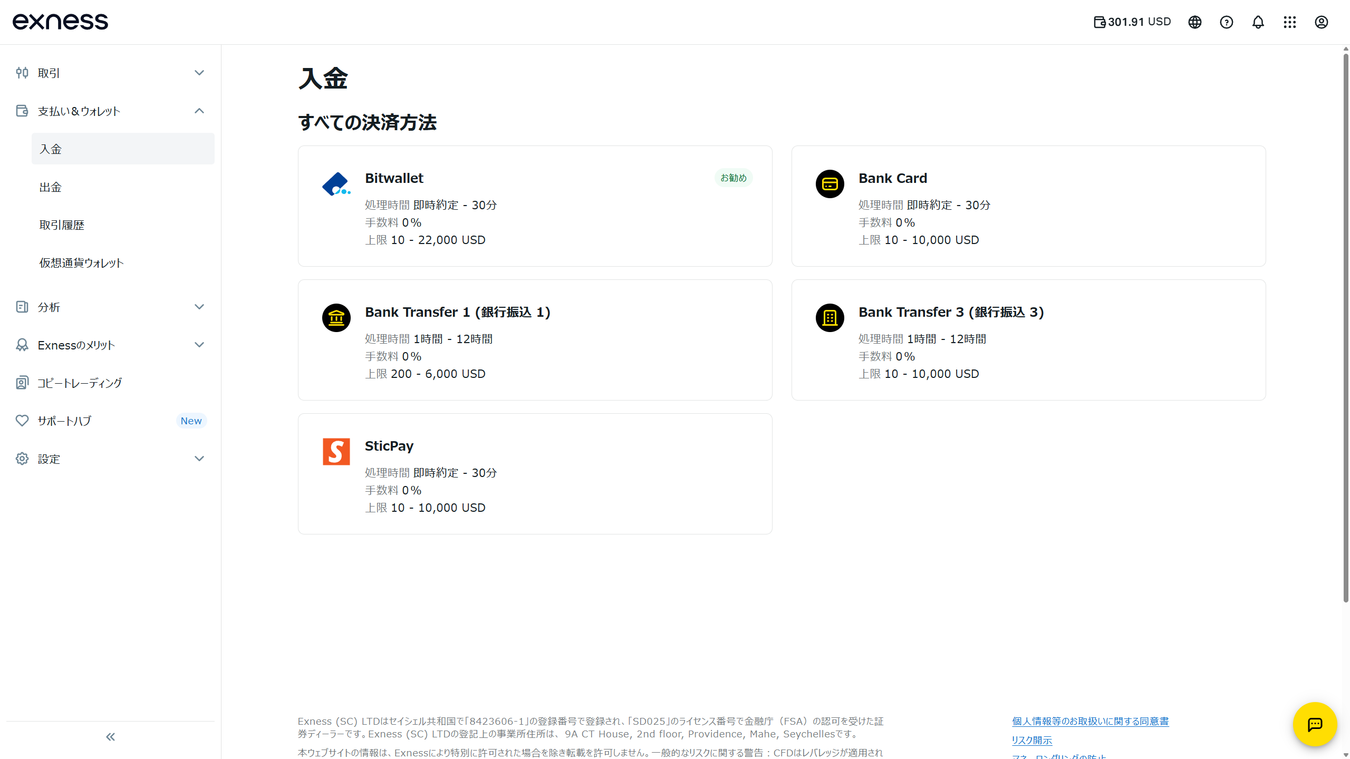The height and width of the screenshot is (759, 1350).
Task: Open 仮想通貨ウォレット in the sidebar
Action: (x=123, y=262)
